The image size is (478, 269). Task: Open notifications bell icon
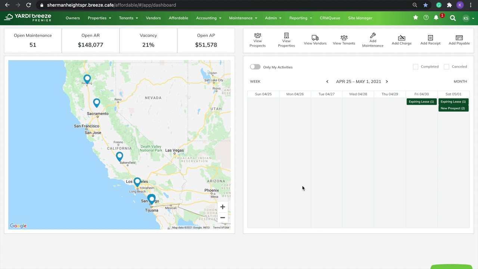pos(436,18)
